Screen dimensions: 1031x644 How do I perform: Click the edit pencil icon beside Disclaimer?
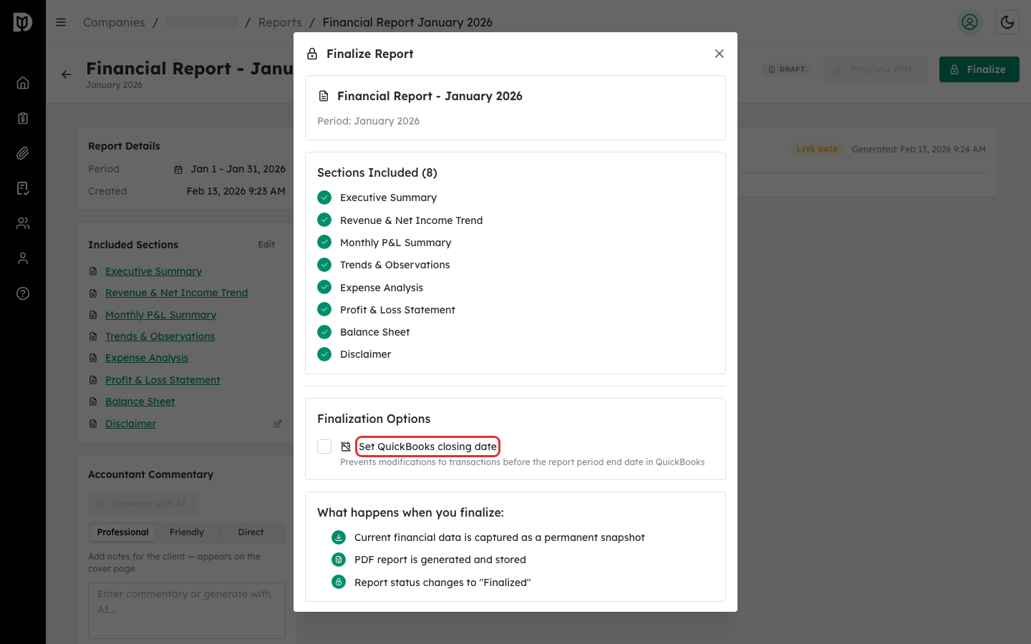point(278,423)
